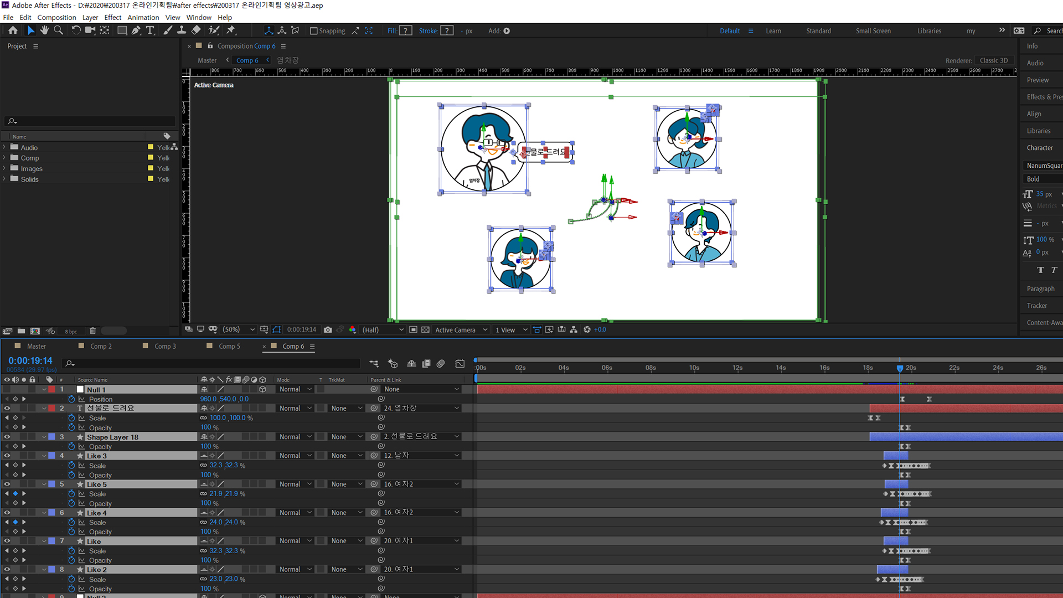
Task: Enable the Snapping checkbox
Action: 314,31
